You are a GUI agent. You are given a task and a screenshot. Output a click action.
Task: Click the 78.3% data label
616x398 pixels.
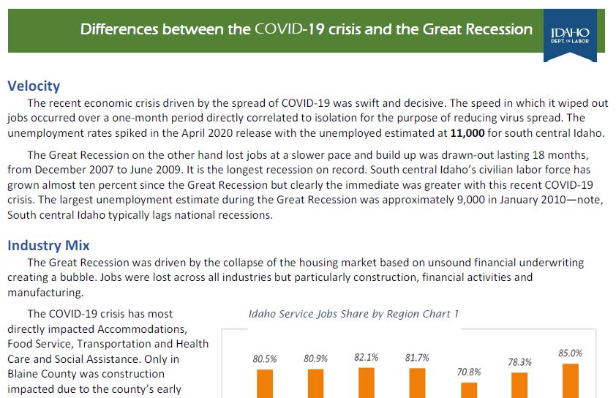519,361
